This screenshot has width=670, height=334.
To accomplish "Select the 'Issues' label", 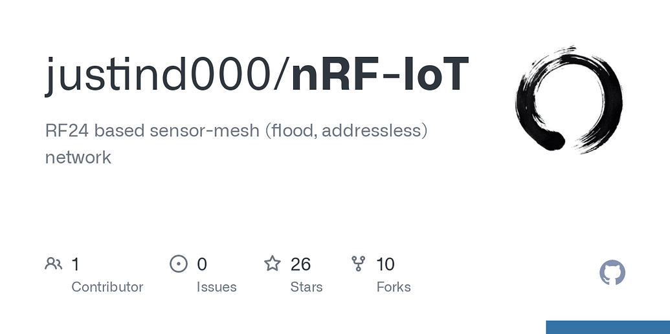I will click(216, 287).
